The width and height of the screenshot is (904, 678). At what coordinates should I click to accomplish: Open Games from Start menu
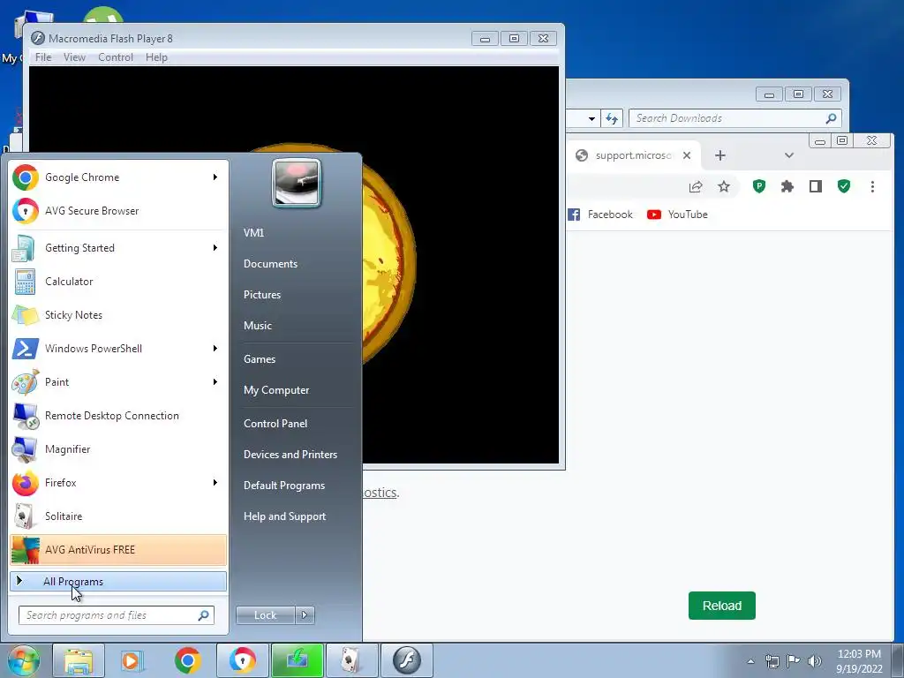(260, 359)
